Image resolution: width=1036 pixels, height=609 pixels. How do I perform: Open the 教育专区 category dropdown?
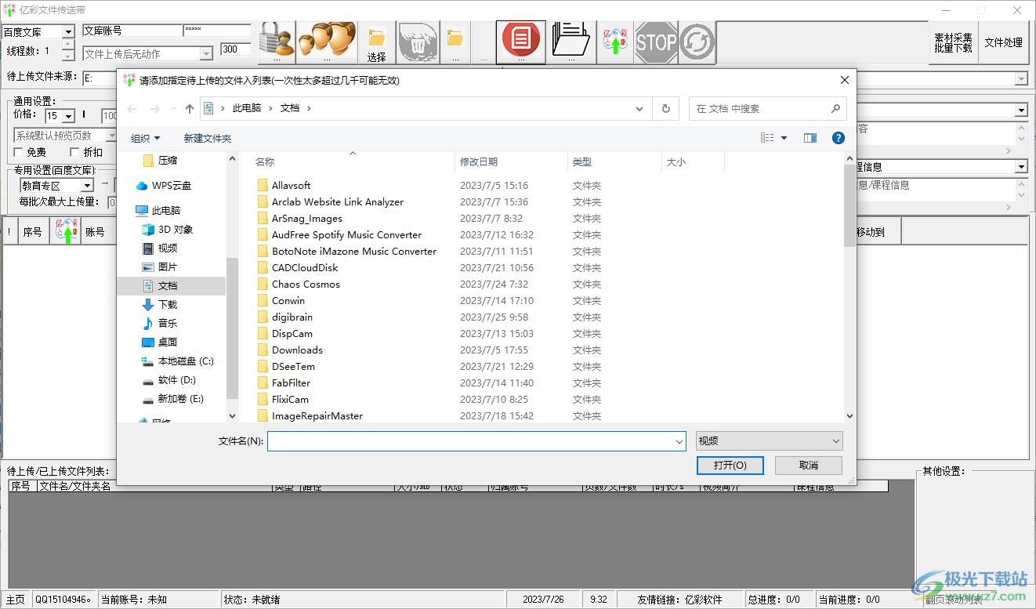[x=87, y=186]
